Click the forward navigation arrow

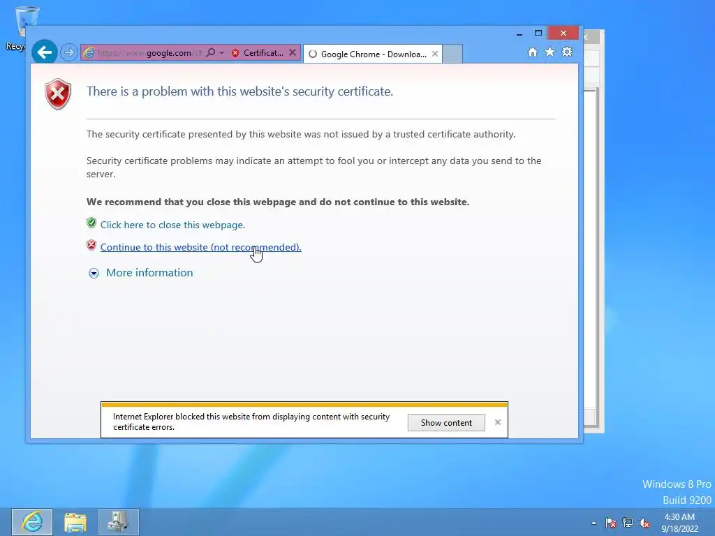tap(69, 52)
